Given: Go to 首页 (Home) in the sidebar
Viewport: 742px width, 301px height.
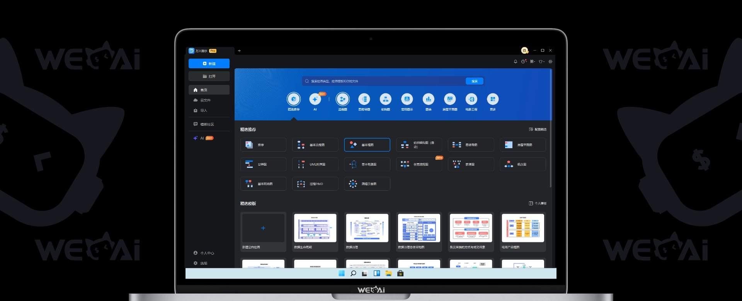Looking at the screenshot, I should point(209,90).
